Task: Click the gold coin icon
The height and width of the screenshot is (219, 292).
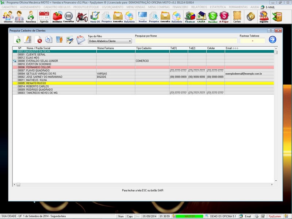Action: click(x=251, y=16)
